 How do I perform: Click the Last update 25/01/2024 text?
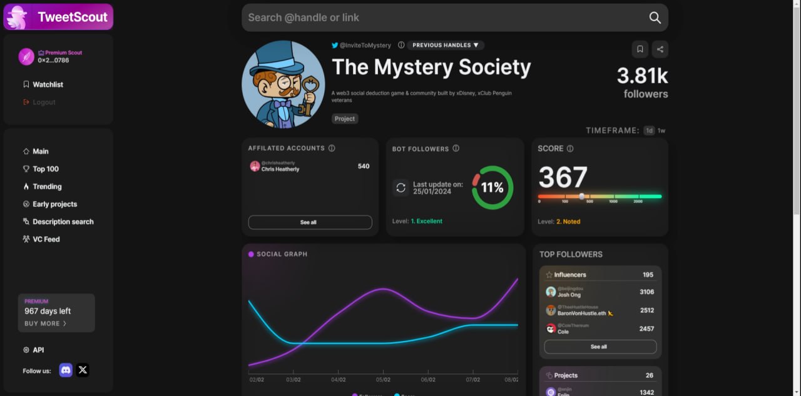click(x=438, y=188)
